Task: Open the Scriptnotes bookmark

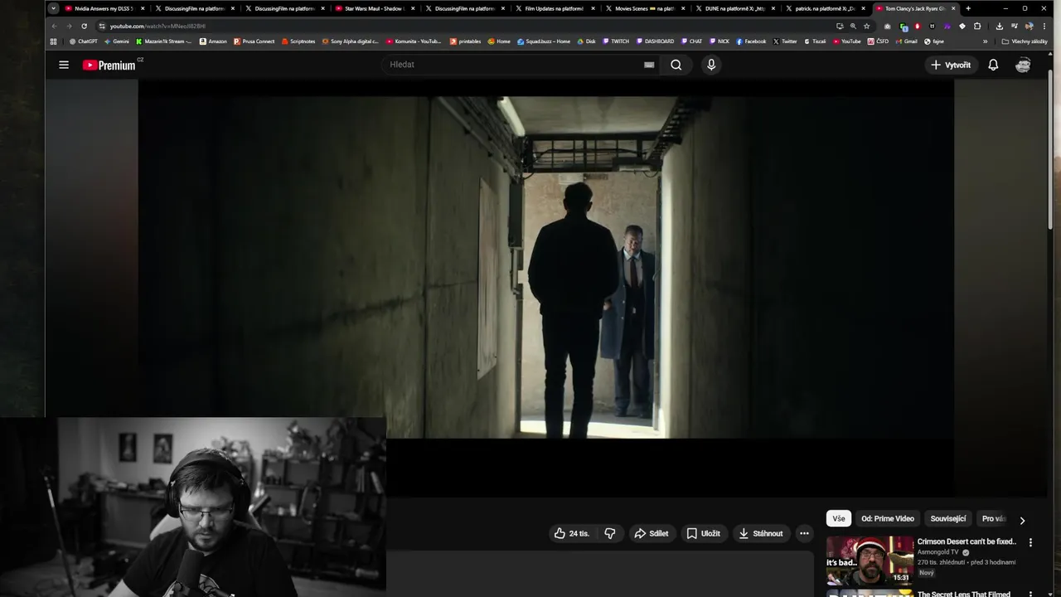Action: point(298,41)
